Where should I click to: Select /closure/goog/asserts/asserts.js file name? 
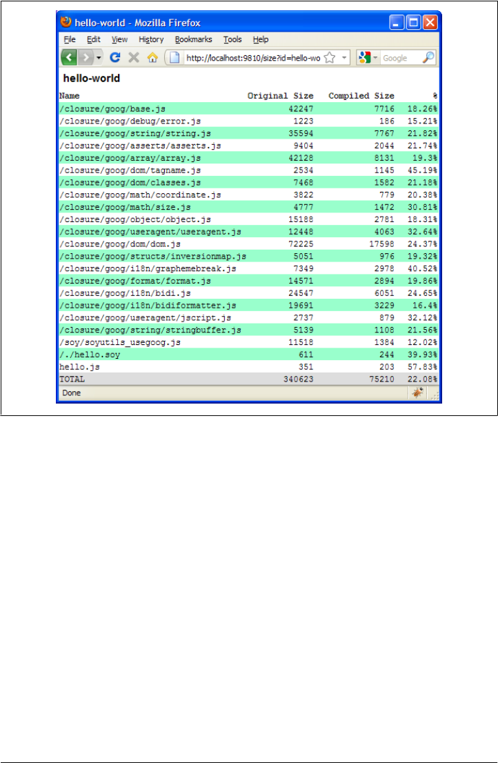click(140, 146)
